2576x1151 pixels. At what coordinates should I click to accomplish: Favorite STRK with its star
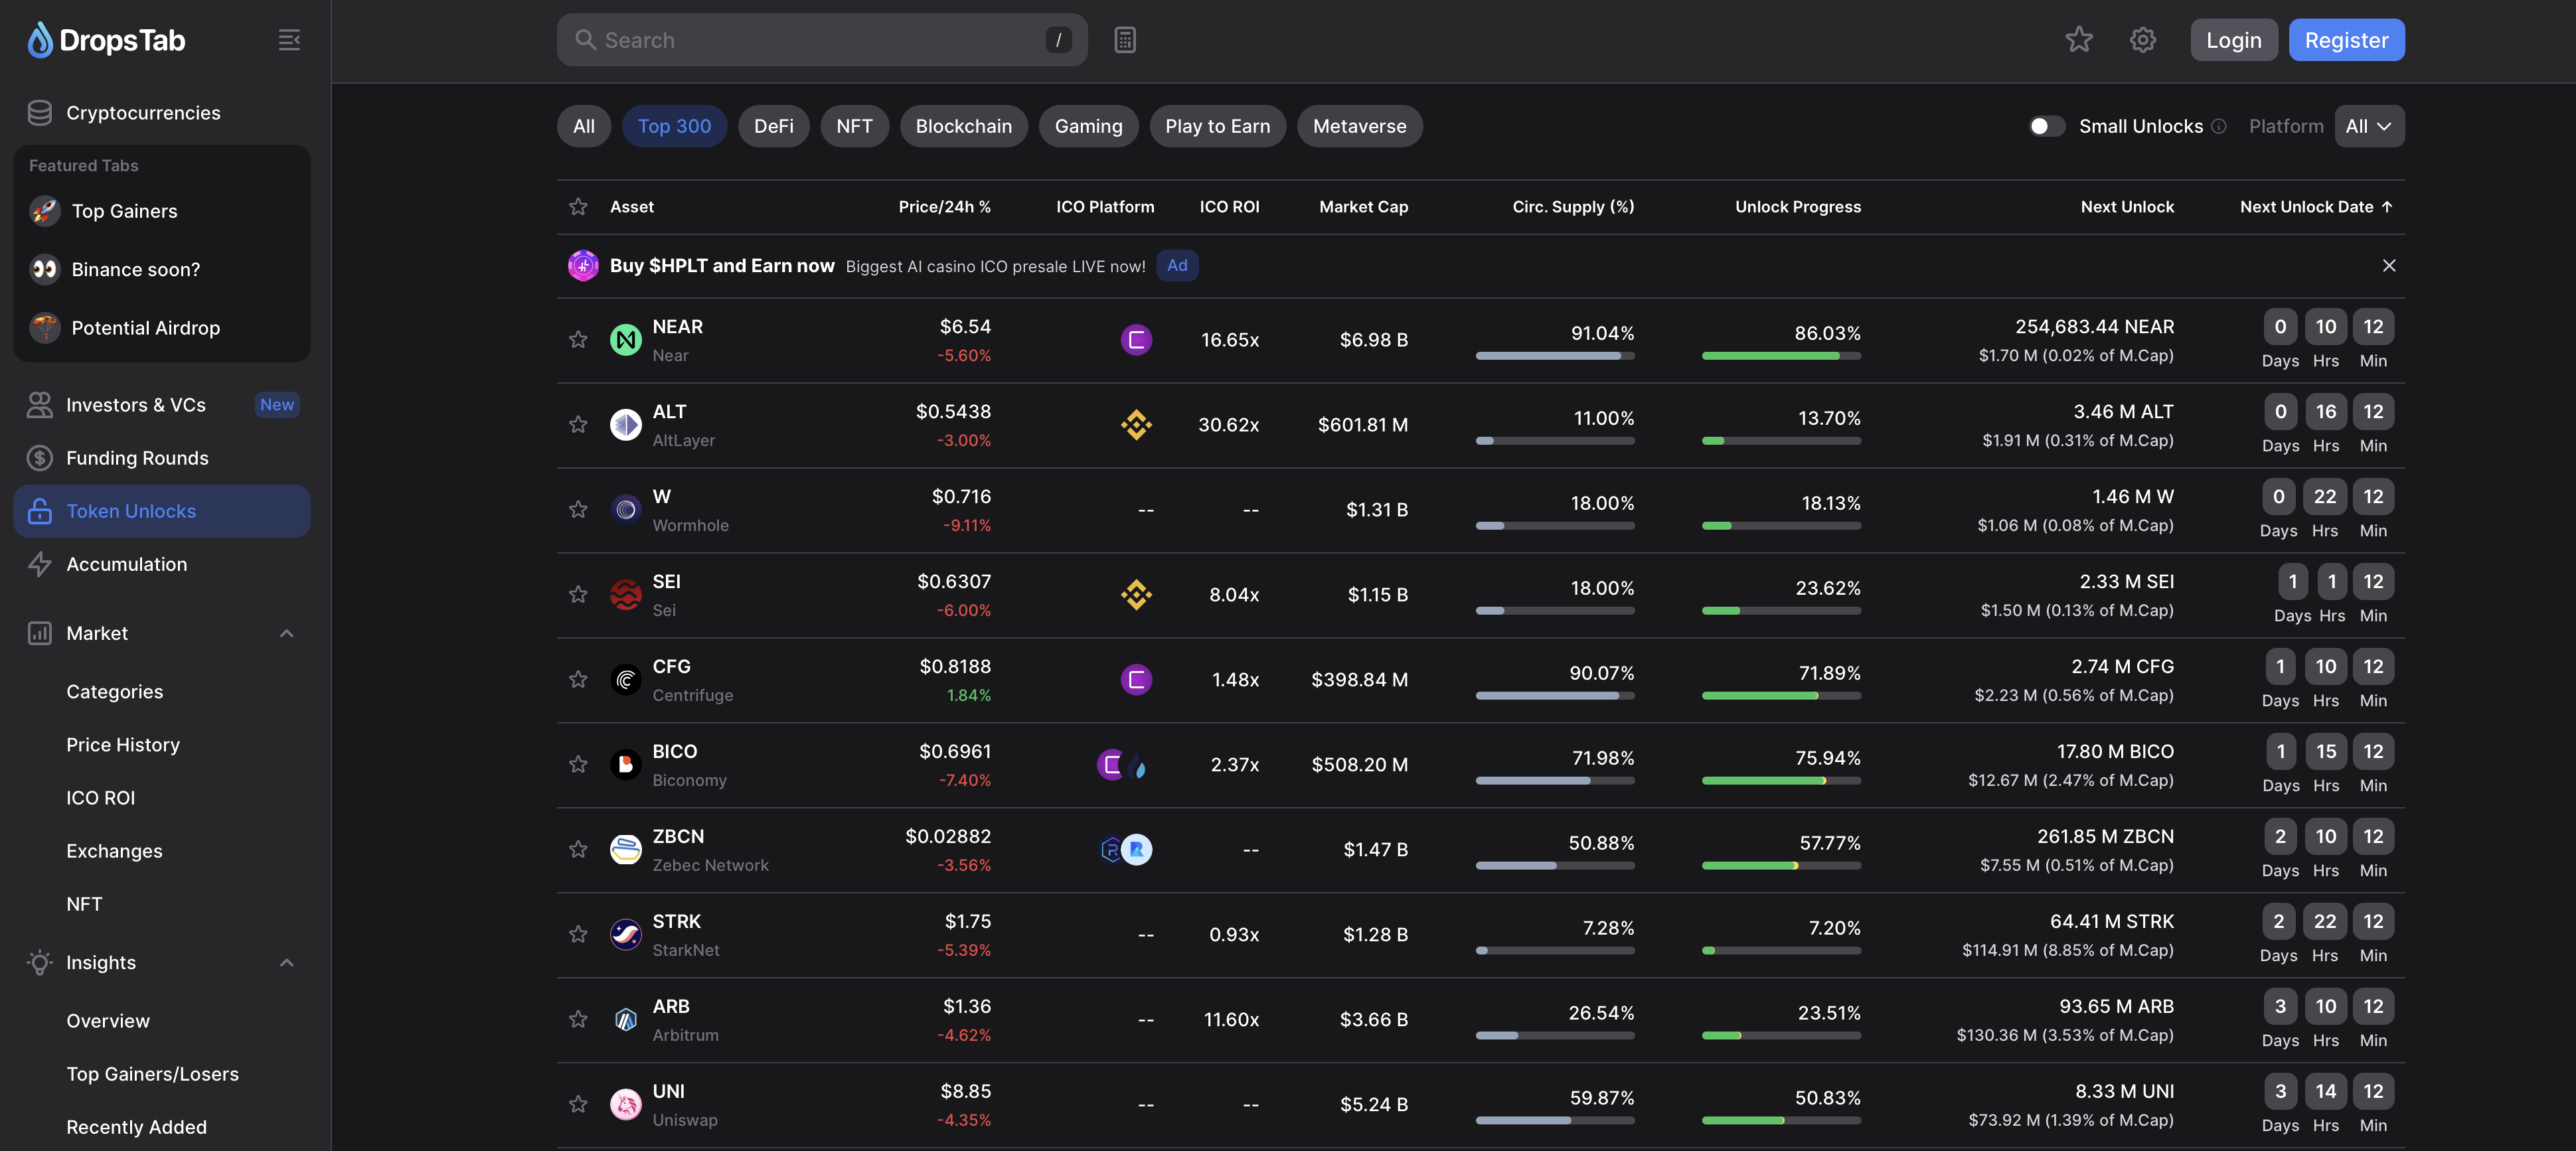click(578, 935)
